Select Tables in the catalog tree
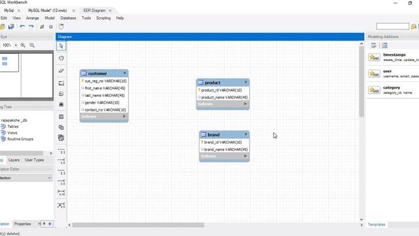This screenshot has width=419, height=236. coord(13,127)
